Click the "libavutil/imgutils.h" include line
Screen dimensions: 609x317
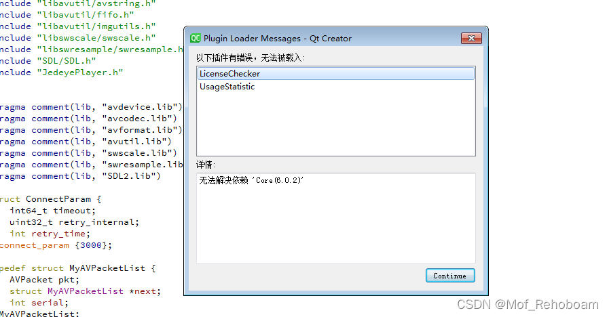pos(77,26)
